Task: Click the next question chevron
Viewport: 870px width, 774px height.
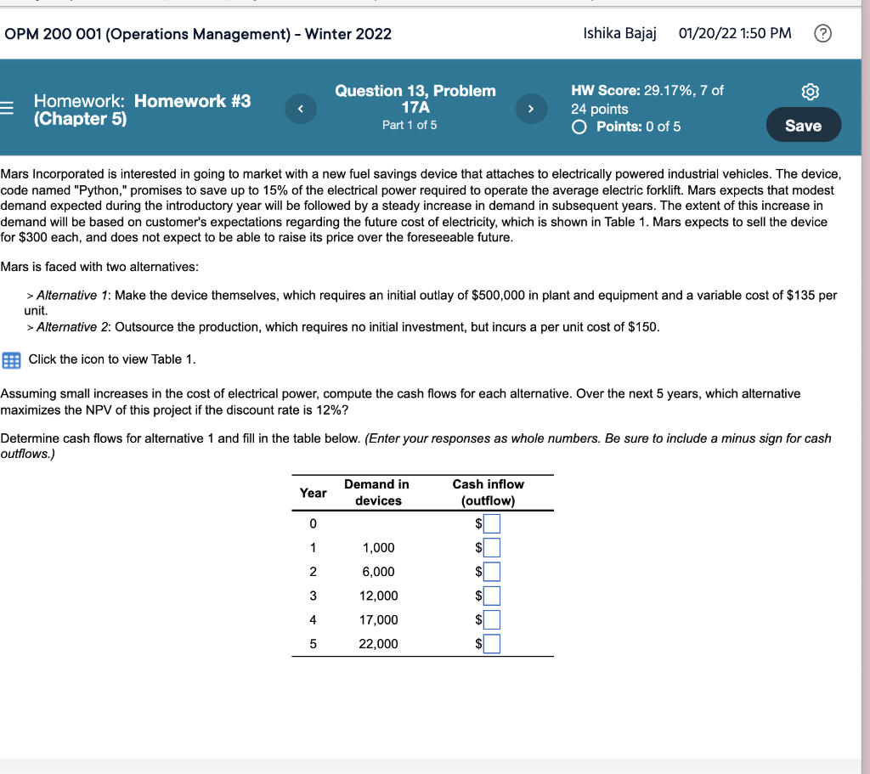Action: (531, 109)
